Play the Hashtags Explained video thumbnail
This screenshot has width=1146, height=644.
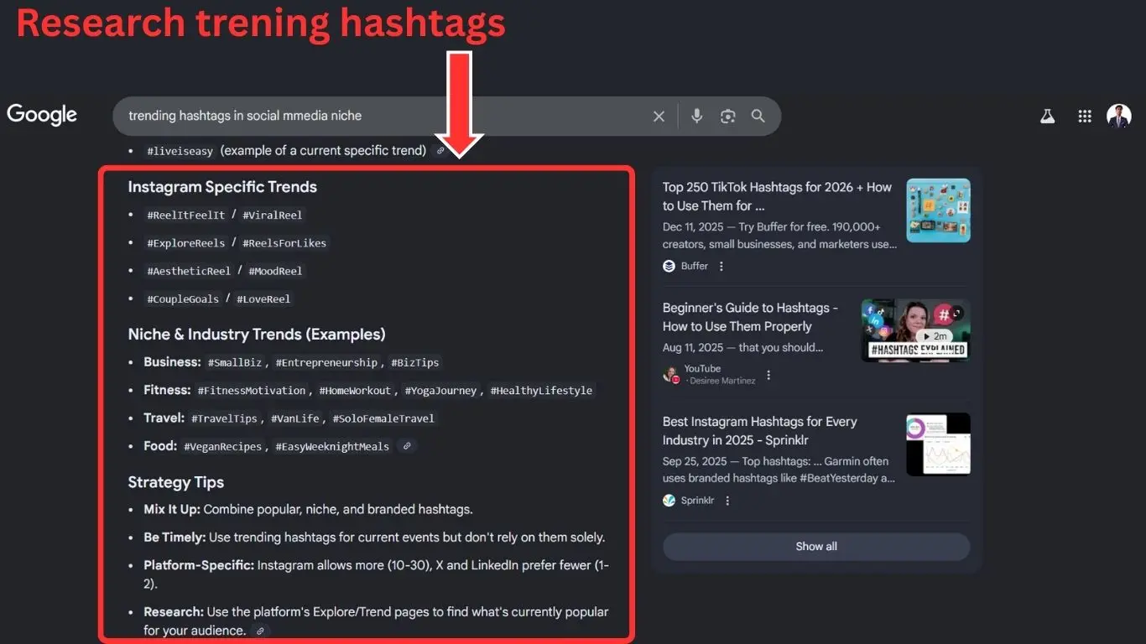[916, 330]
